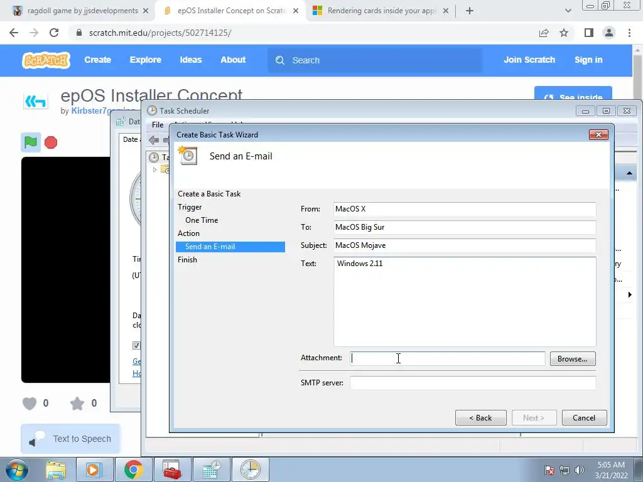Select Trigger step in wizard sidebar
Image resolution: width=643 pixels, height=482 pixels.
point(190,207)
